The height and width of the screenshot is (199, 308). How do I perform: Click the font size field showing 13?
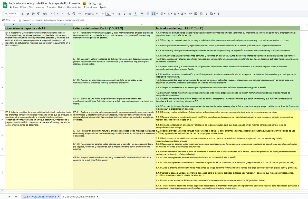coord(108,14)
